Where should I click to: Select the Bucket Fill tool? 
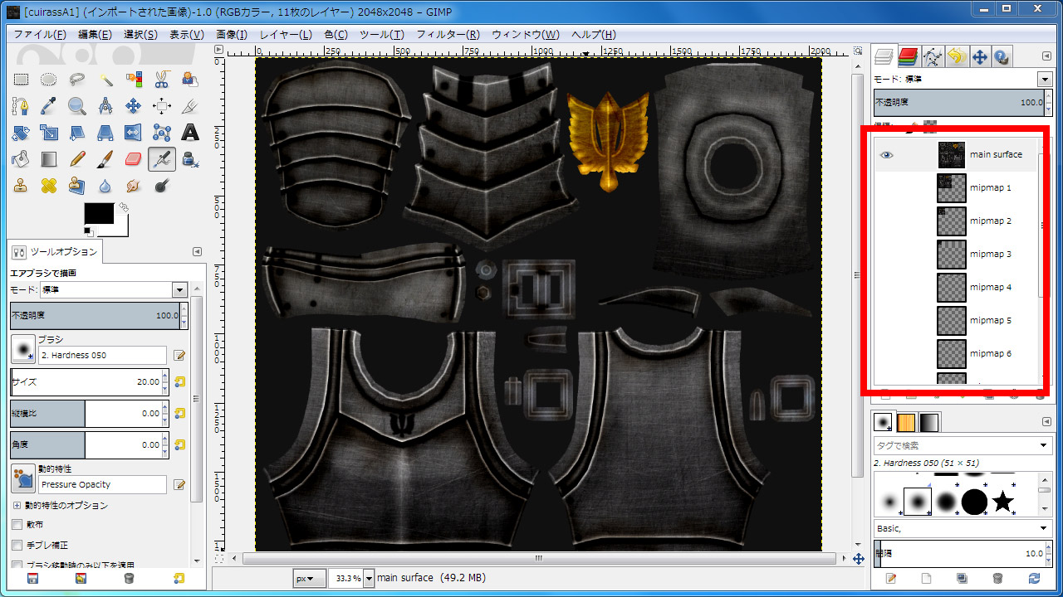pos(21,159)
